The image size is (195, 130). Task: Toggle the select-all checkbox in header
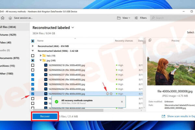coord(33,41)
